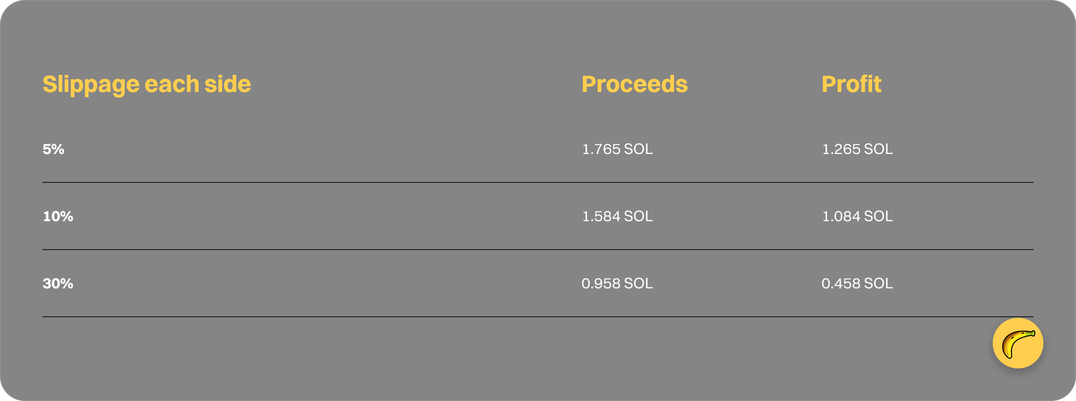Click the Proceeds column header
The width and height of the screenshot is (1076, 401).
[635, 84]
